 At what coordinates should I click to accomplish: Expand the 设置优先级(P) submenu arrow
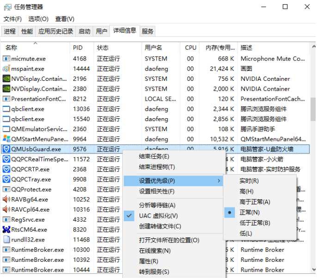(219, 181)
